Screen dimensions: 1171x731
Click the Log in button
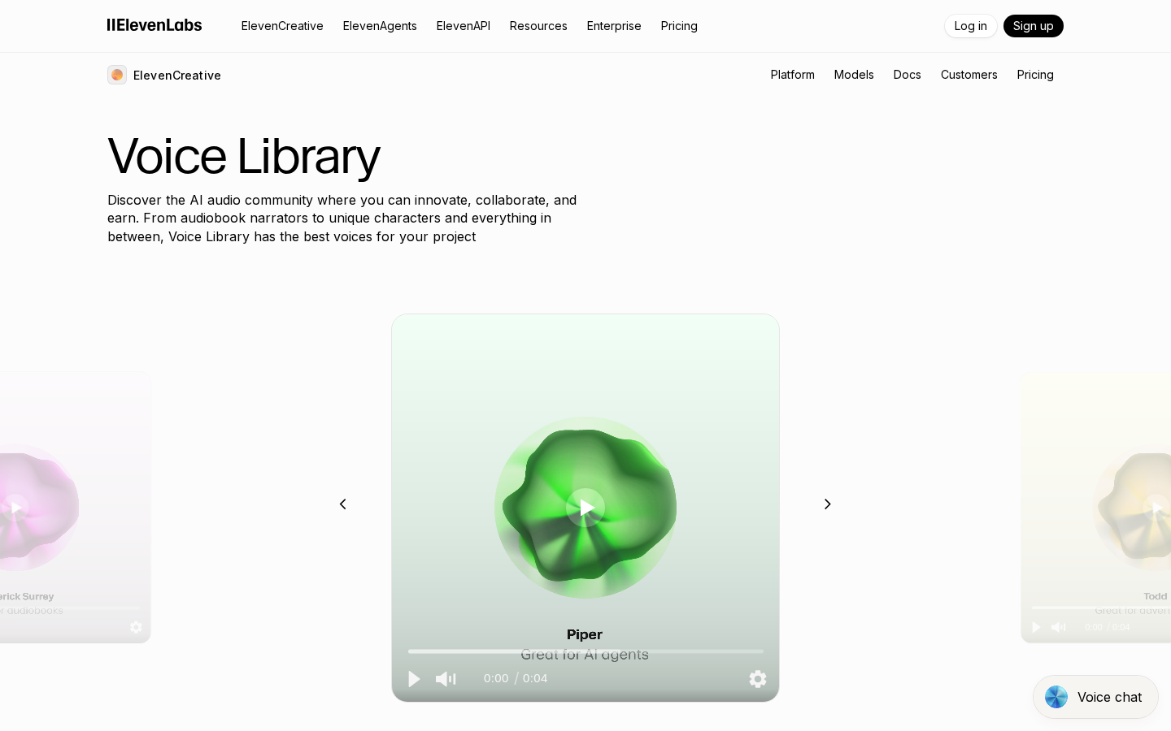[971, 26]
